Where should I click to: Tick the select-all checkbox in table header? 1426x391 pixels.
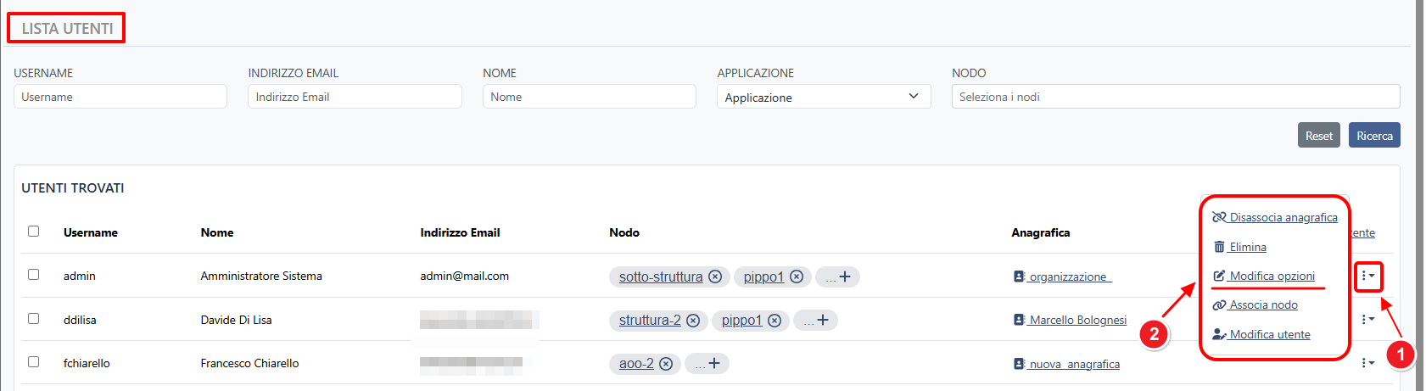[x=34, y=231]
